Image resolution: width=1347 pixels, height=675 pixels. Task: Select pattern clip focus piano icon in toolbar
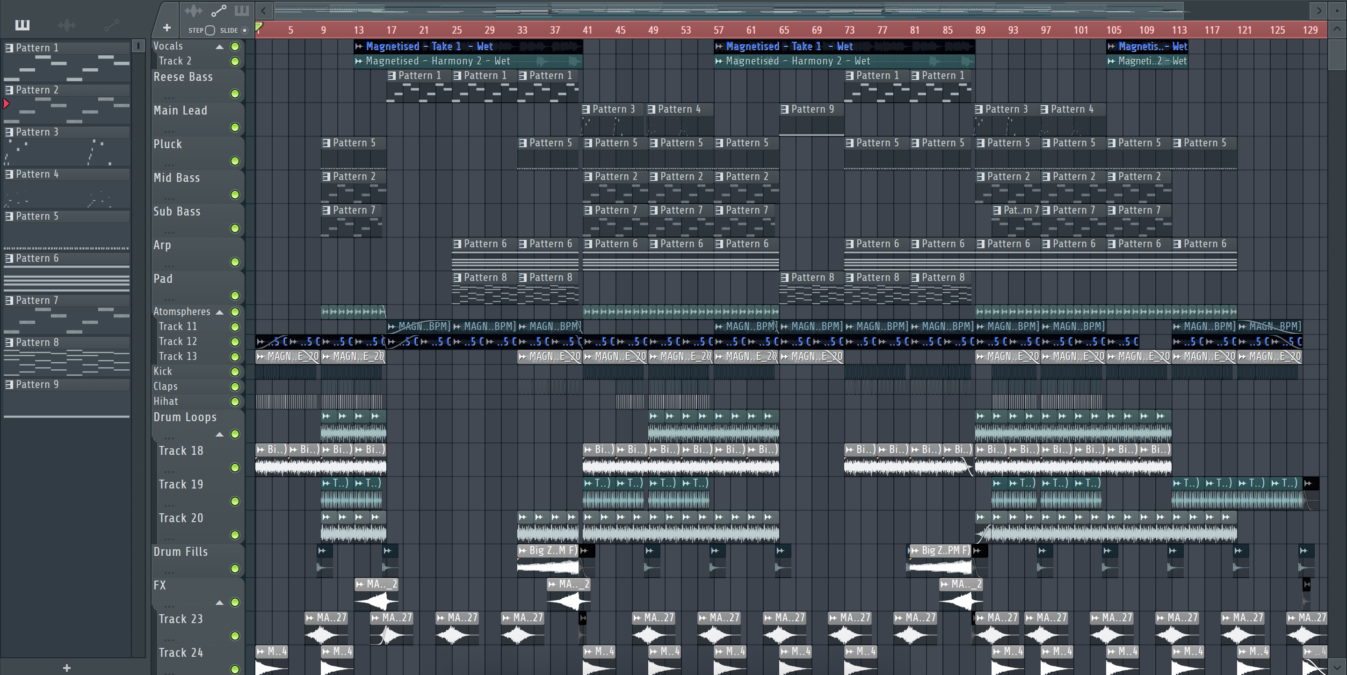[241, 10]
